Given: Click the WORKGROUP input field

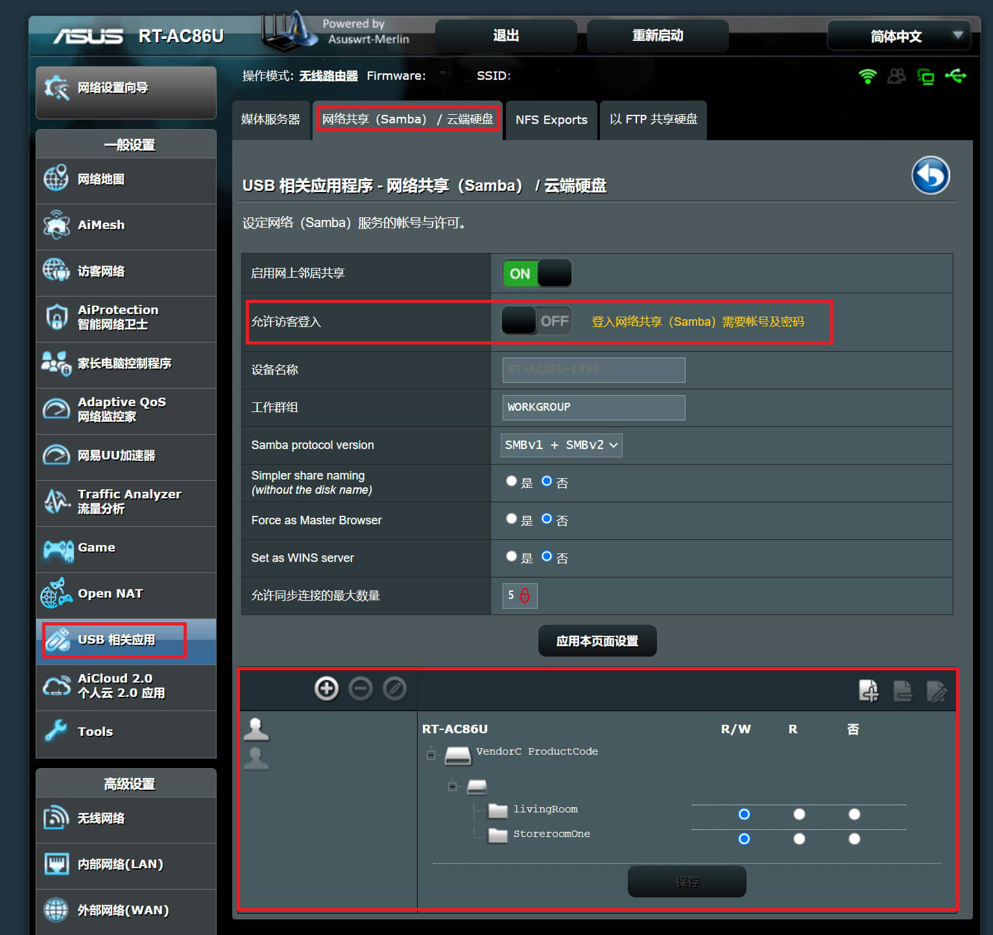Looking at the screenshot, I should tap(593, 407).
